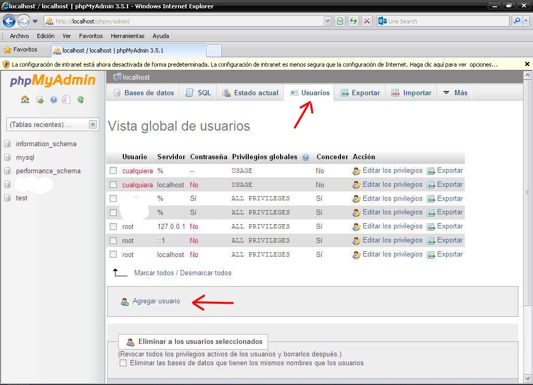533x385 pixels.
Task: Click the page scrollbar up arrow
Action: (x=527, y=75)
